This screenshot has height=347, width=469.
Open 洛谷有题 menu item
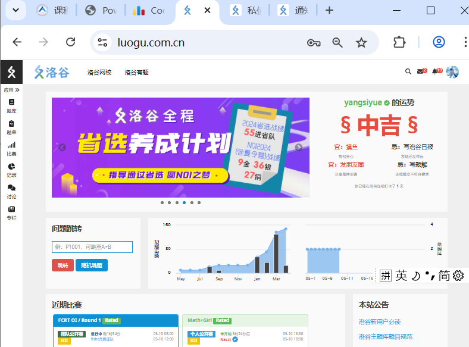pyautogui.click(x=136, y=73)
